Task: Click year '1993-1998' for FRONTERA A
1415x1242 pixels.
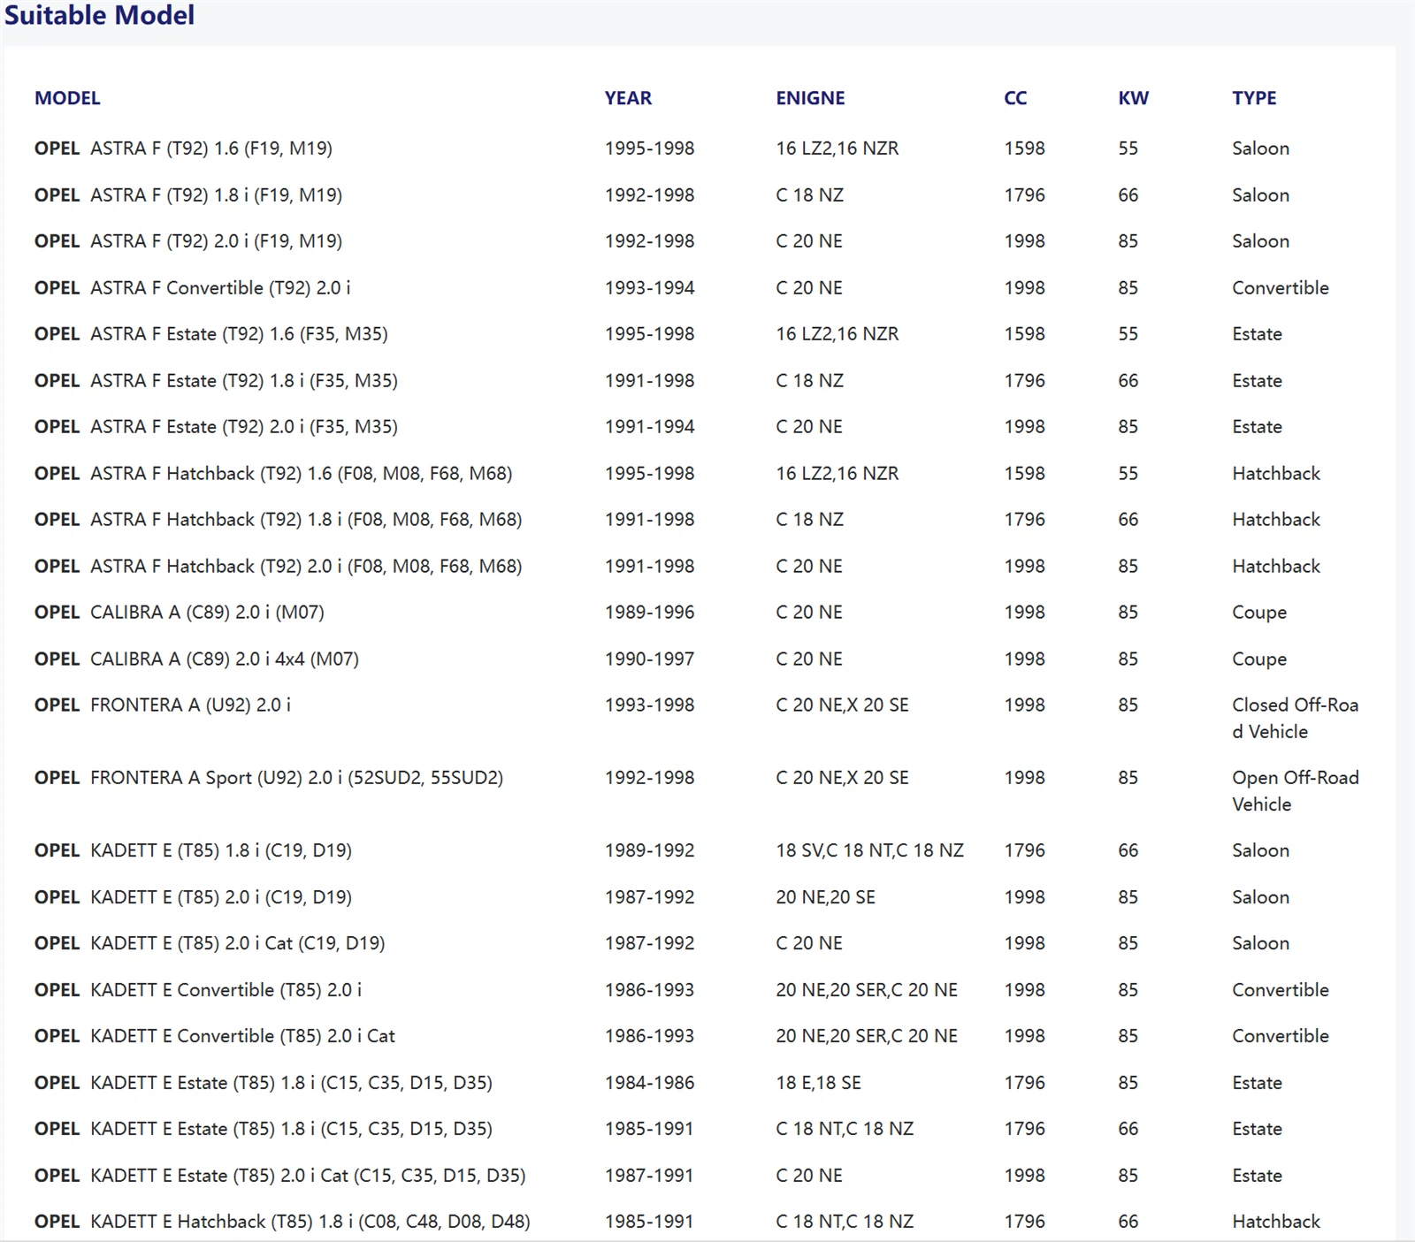Action: [649, 705]
